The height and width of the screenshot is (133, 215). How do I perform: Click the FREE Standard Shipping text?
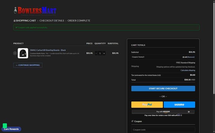185,63
